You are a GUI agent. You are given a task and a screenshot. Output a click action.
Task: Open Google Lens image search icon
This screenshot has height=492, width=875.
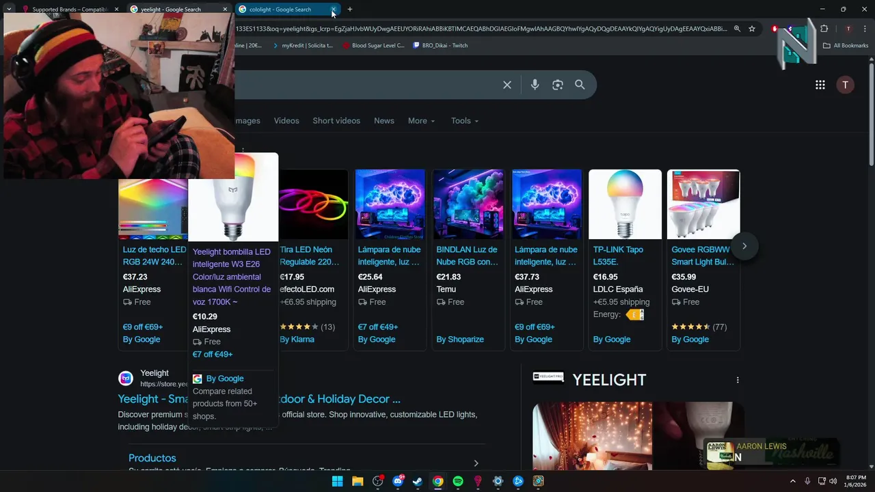click(x=558, y=85)
